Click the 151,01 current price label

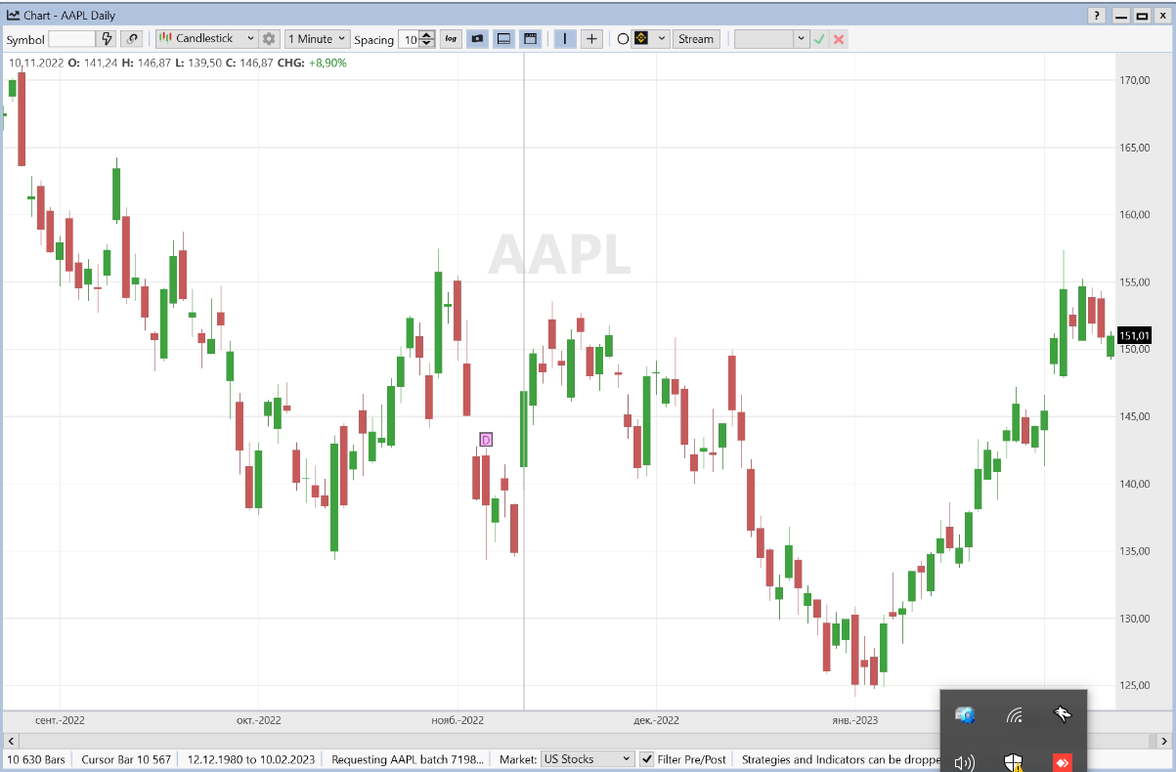(x=1134, y=335)
